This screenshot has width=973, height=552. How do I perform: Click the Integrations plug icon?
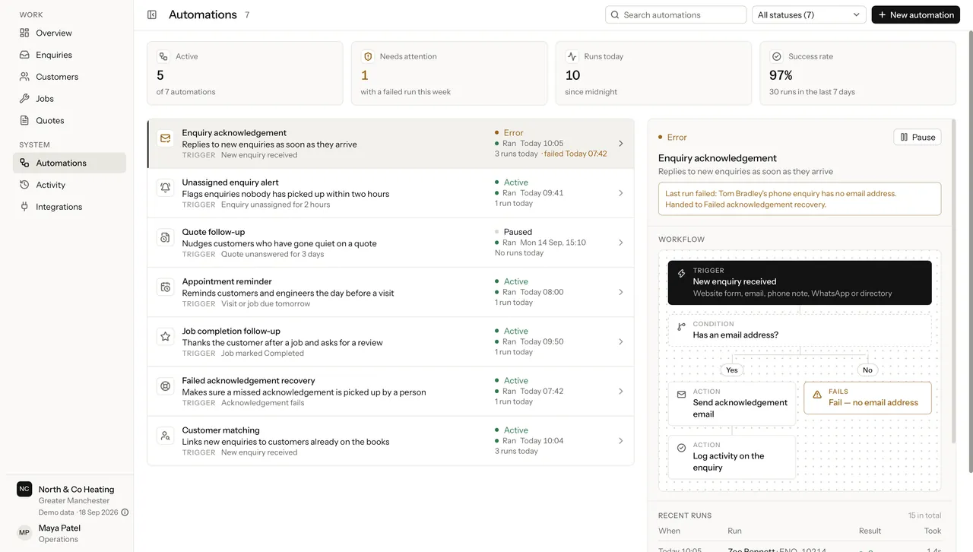click(24, 207)
